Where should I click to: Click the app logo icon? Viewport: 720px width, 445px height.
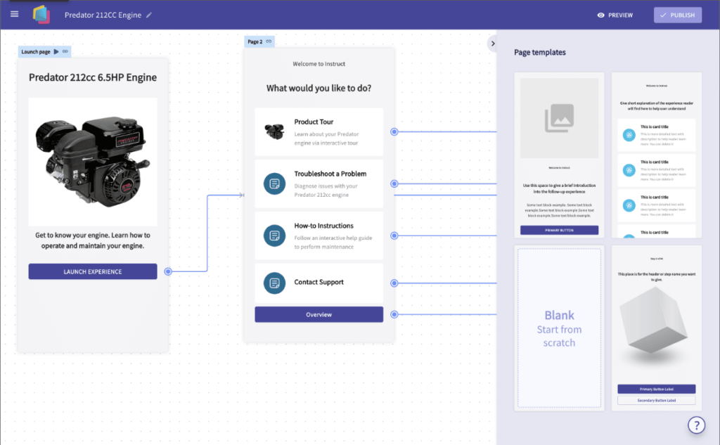[41, 15]
